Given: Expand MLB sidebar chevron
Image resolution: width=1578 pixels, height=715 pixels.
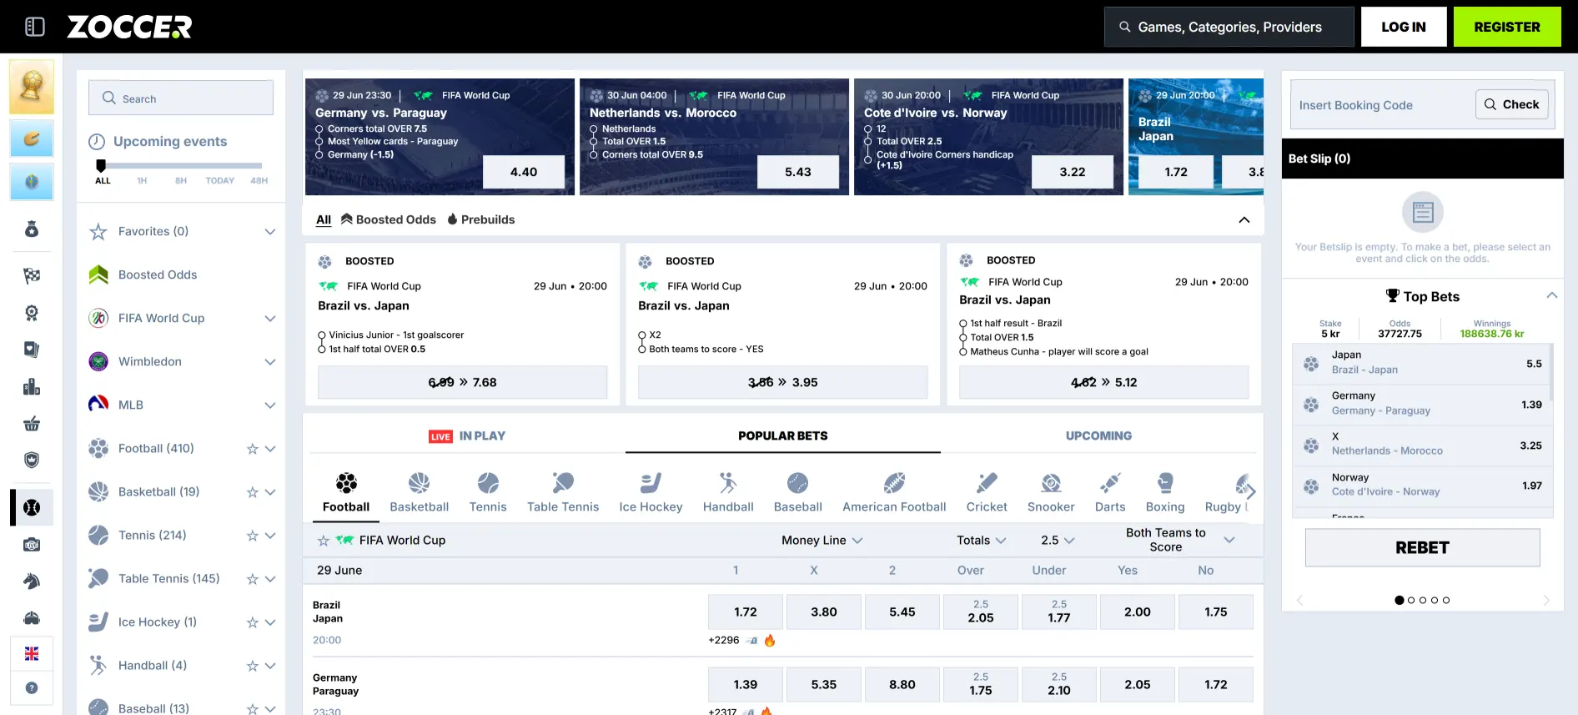Looking at the screenshot, I should [x=270, y=405].
